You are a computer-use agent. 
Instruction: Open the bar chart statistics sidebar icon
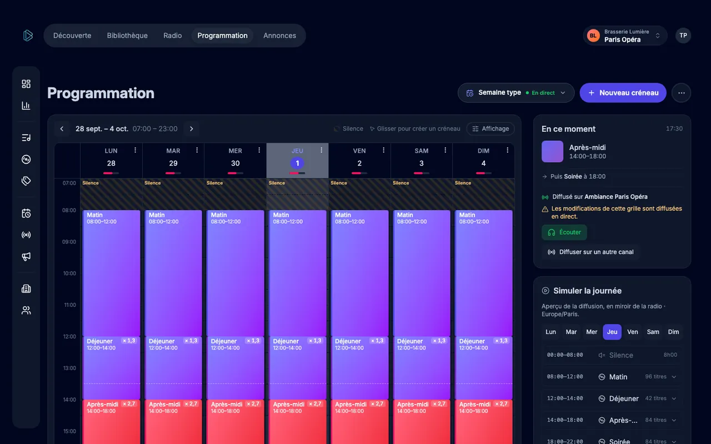click(26, 105)
